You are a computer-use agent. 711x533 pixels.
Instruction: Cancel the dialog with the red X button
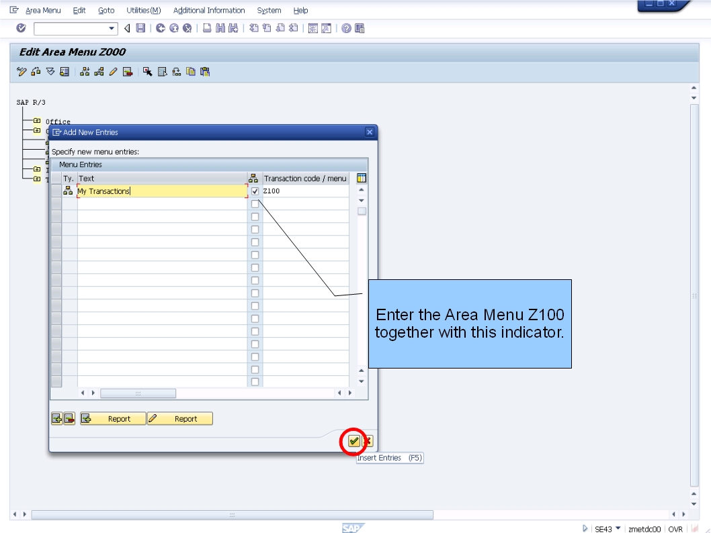click(x=367, y=441)
